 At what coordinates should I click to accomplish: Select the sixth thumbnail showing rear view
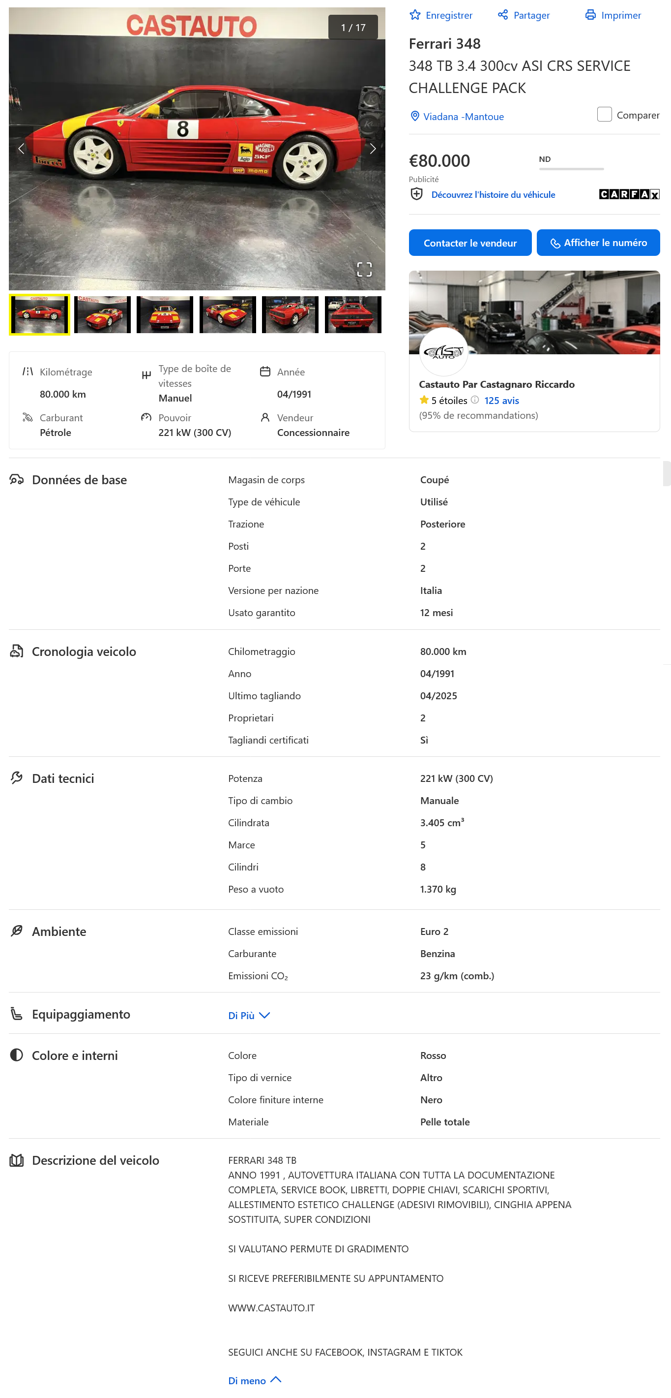click(x=353, y=314)
